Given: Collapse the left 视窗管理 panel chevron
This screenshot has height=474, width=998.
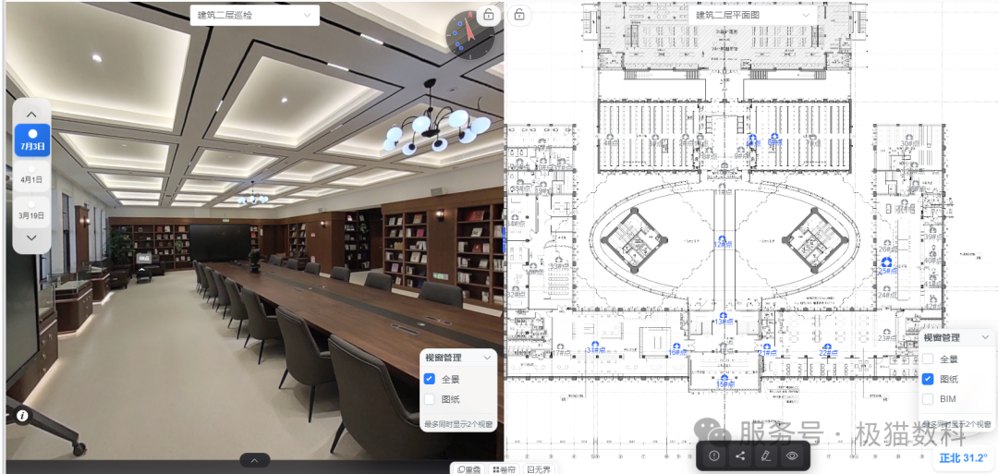Looking at the screenshot, I should 488,358.
